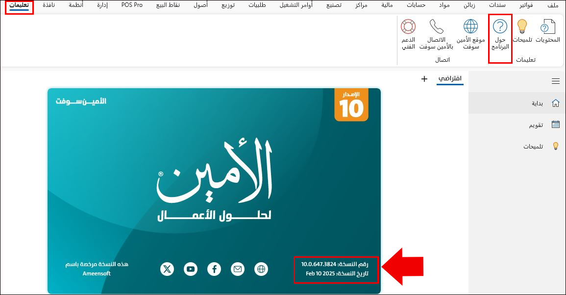Open the زبائن menu
Screen dimensions: 566x295
(x=469, y=5)
